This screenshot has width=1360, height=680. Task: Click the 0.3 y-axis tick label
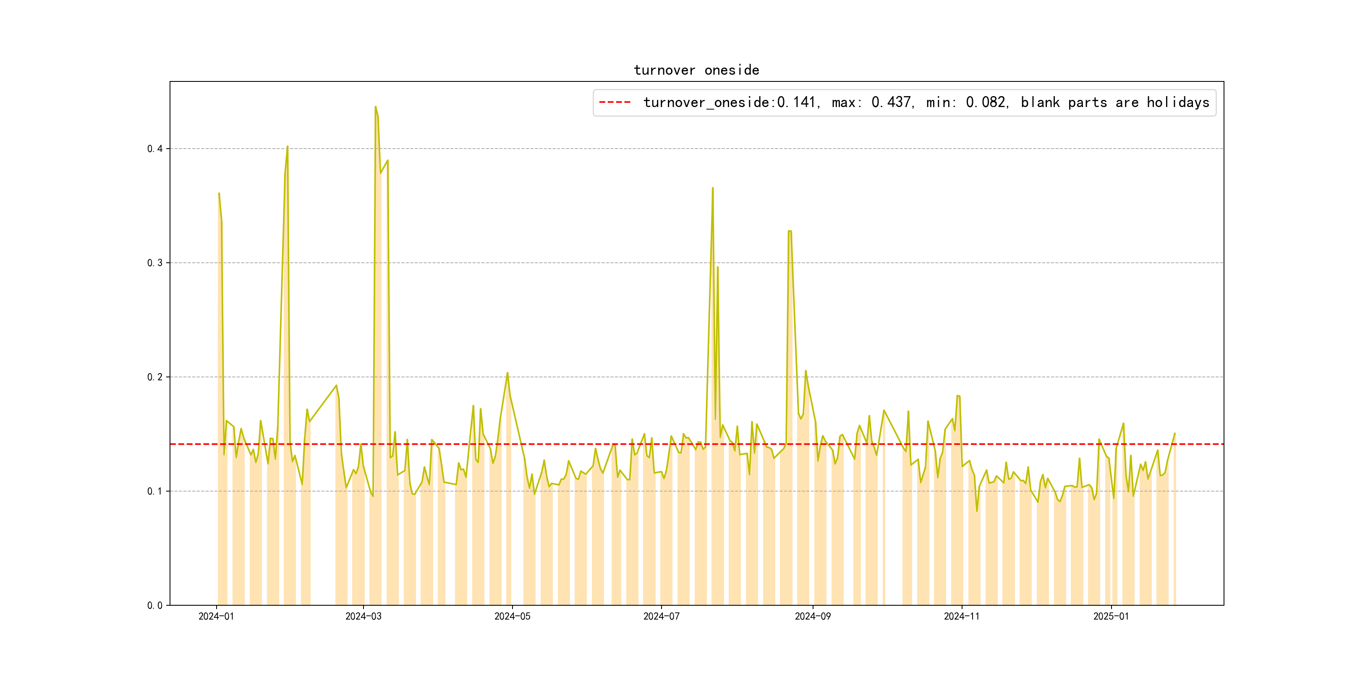(155, 263)
